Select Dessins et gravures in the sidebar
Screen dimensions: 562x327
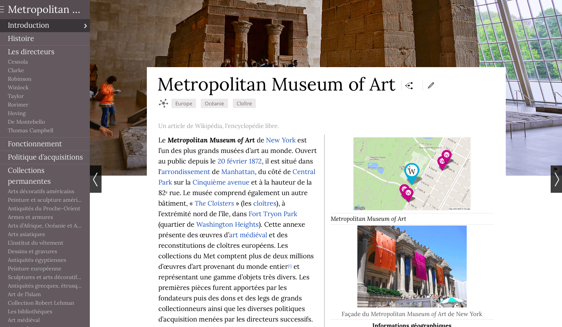tap(32, 251)
